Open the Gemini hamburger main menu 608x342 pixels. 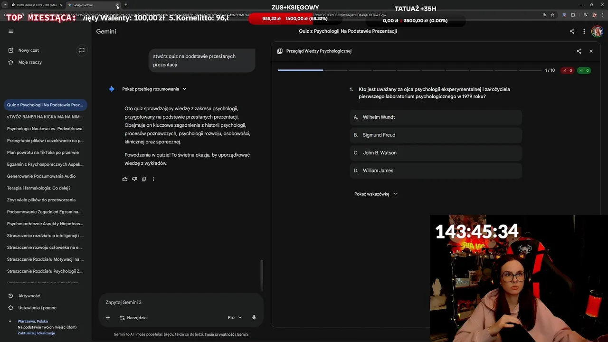(x=10, y=31)
